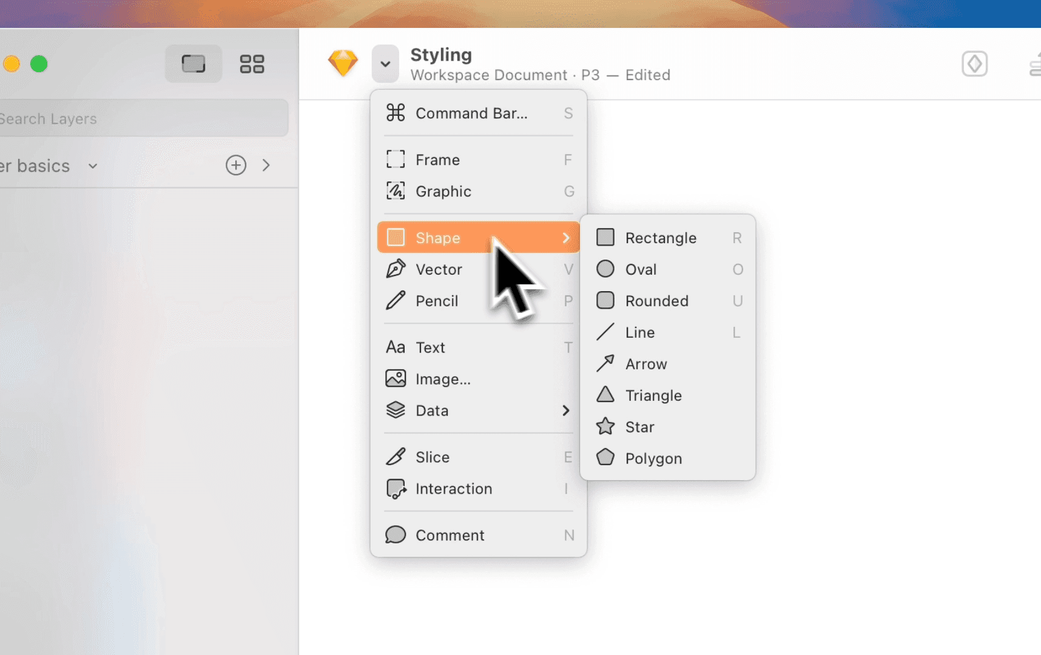Open the Insert dropdown next to Sketch logo

coord(385,64)
